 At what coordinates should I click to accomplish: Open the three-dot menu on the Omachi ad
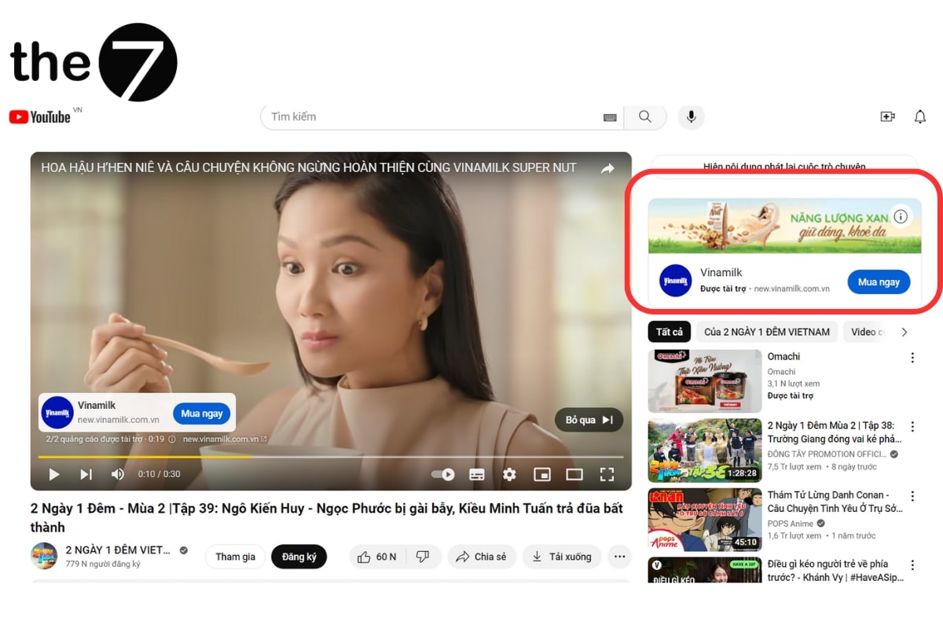coord(912,357)
